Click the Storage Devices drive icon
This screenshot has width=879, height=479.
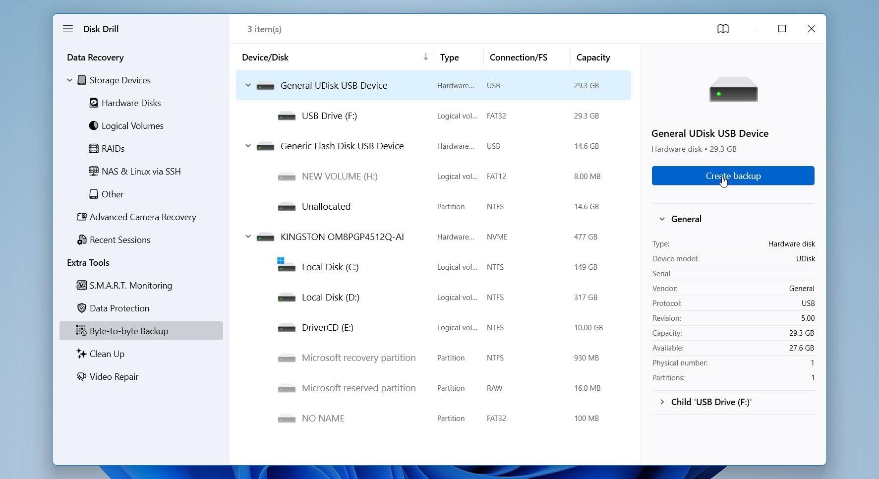(82, 80)
